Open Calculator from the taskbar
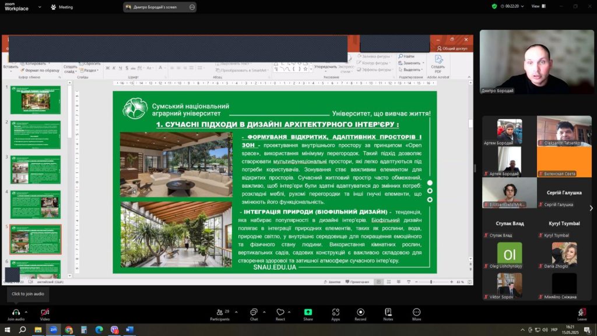 coord(84,330)
